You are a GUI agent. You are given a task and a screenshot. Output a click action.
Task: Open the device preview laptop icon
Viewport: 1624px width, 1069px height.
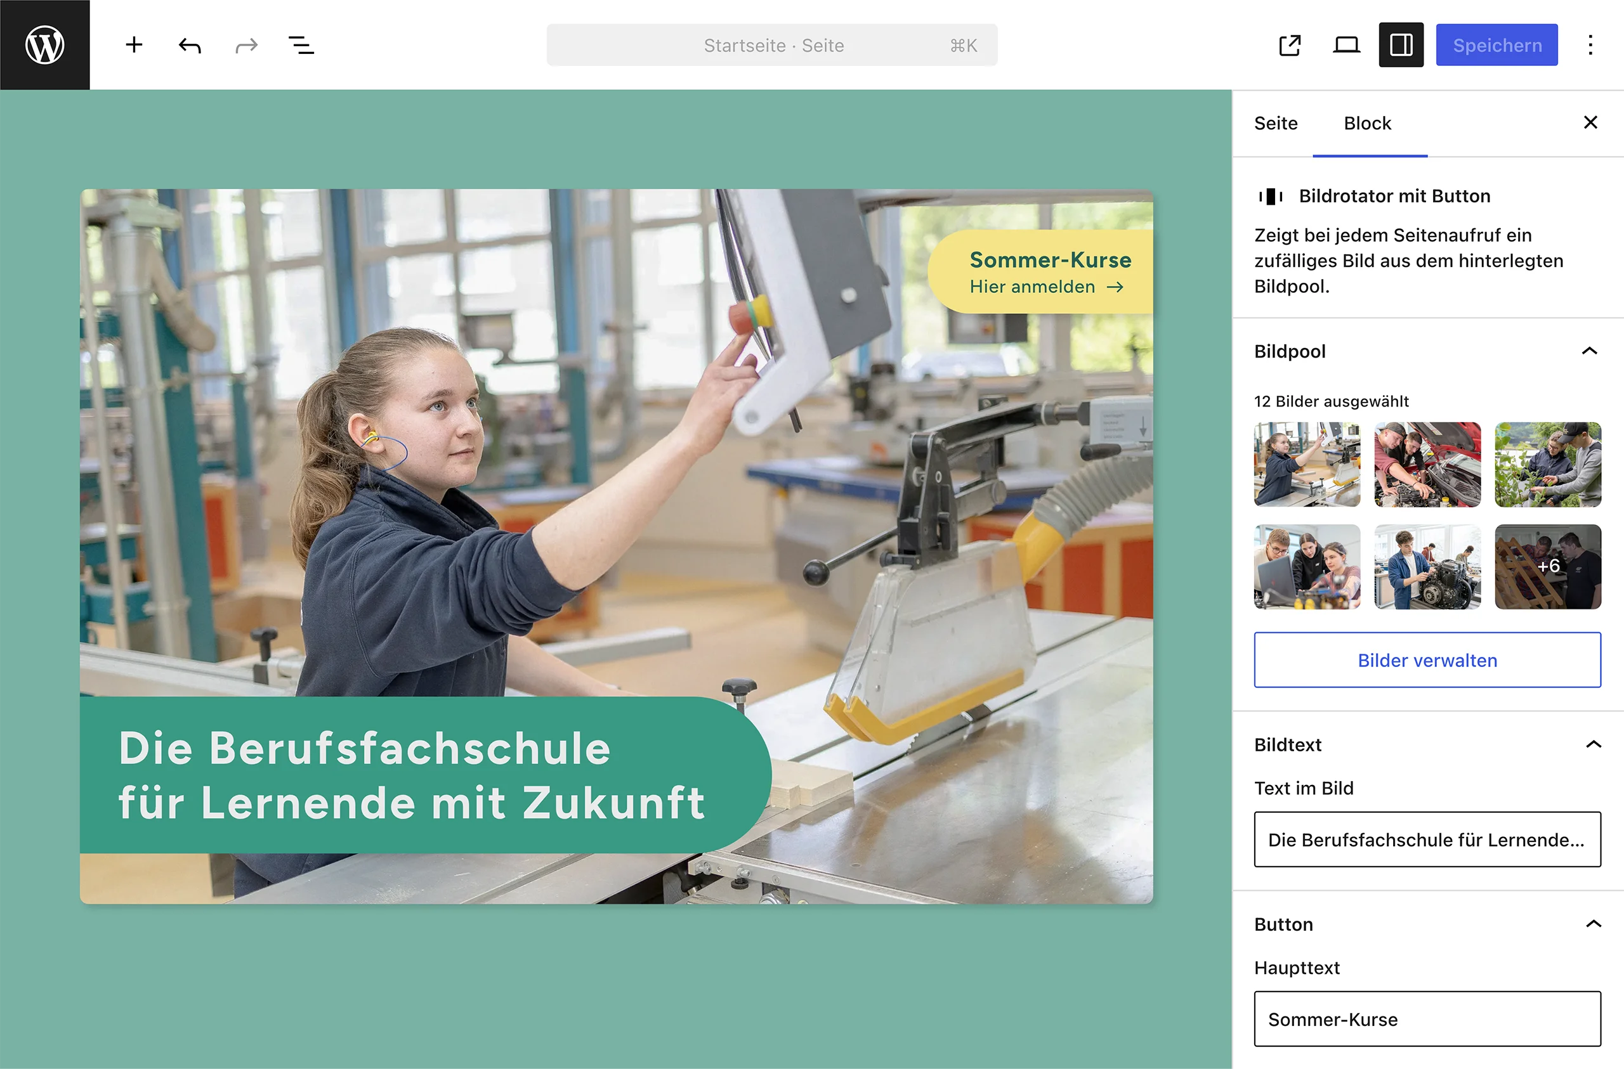click(1346, 45)
